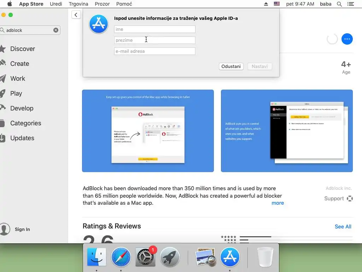Click the user avatar icon
Image resolution: width=362 pixels, height=272 pixels.
[x=5, y=229]
